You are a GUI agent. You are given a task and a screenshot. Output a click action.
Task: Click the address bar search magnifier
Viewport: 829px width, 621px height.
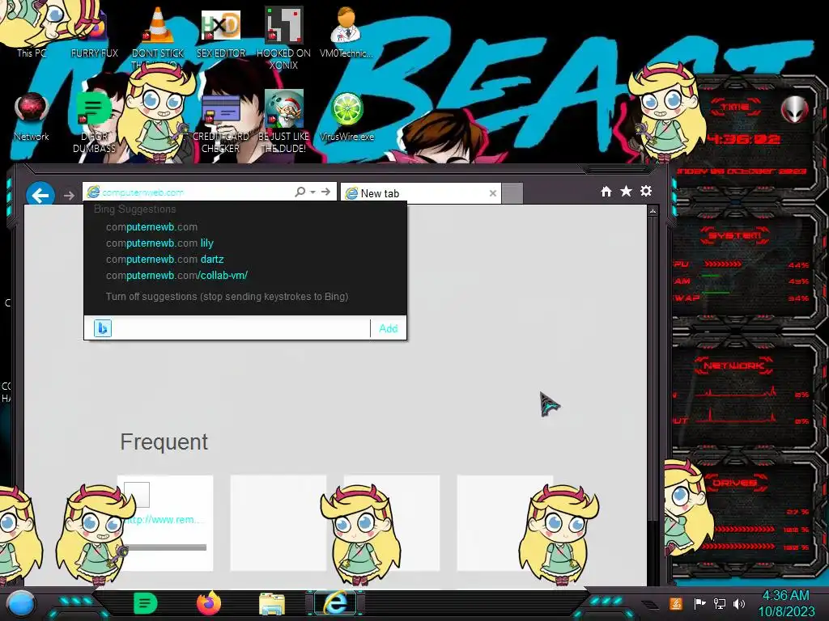300,192
